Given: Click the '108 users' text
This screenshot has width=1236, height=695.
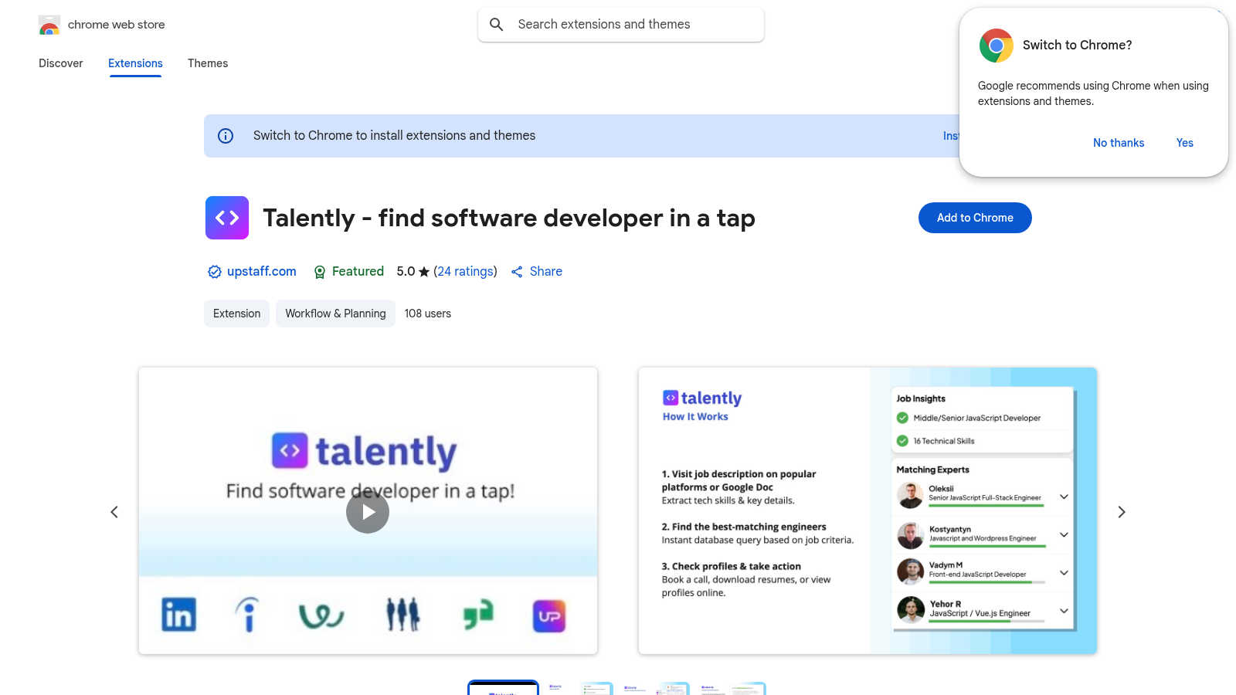Looking at the screenshot, I should [x=428, y=314].
